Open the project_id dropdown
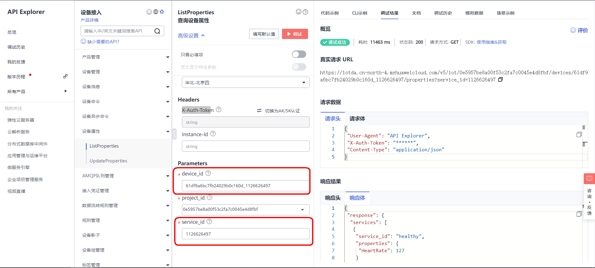The height and width of the screenshot is (268, 595). [245, 210]
